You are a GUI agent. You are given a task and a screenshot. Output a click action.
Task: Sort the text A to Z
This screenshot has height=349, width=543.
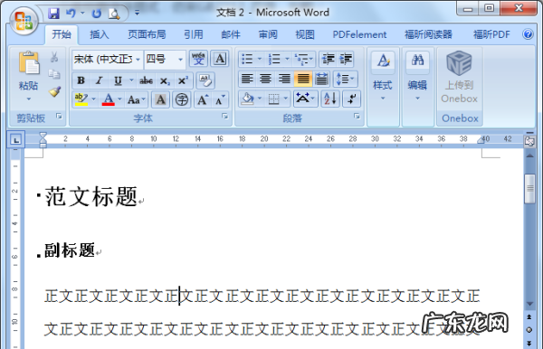pos(330,99)
